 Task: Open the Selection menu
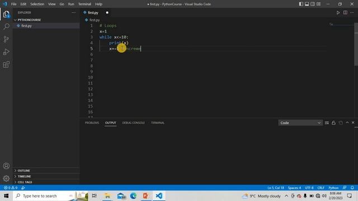click(x=37, y=4)
